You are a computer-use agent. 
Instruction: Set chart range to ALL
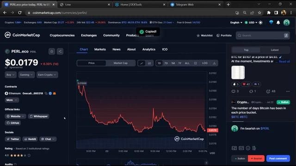point(187,63)
